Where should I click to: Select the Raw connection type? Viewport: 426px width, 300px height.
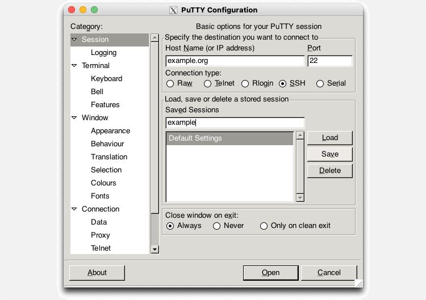(170, 83)
